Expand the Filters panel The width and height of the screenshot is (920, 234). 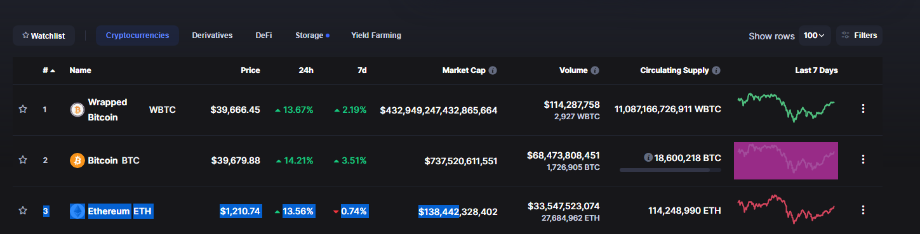859,36
